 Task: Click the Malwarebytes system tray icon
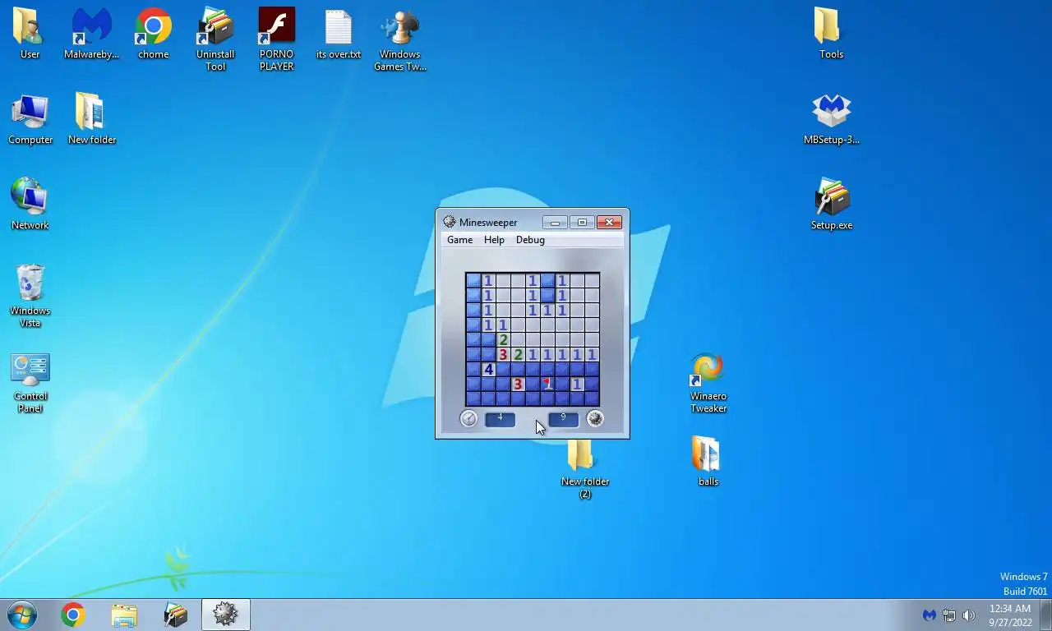929,615
